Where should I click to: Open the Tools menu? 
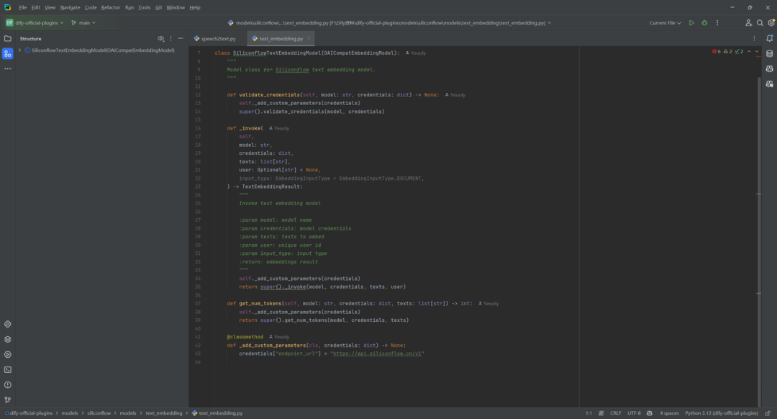coord(144,7)
